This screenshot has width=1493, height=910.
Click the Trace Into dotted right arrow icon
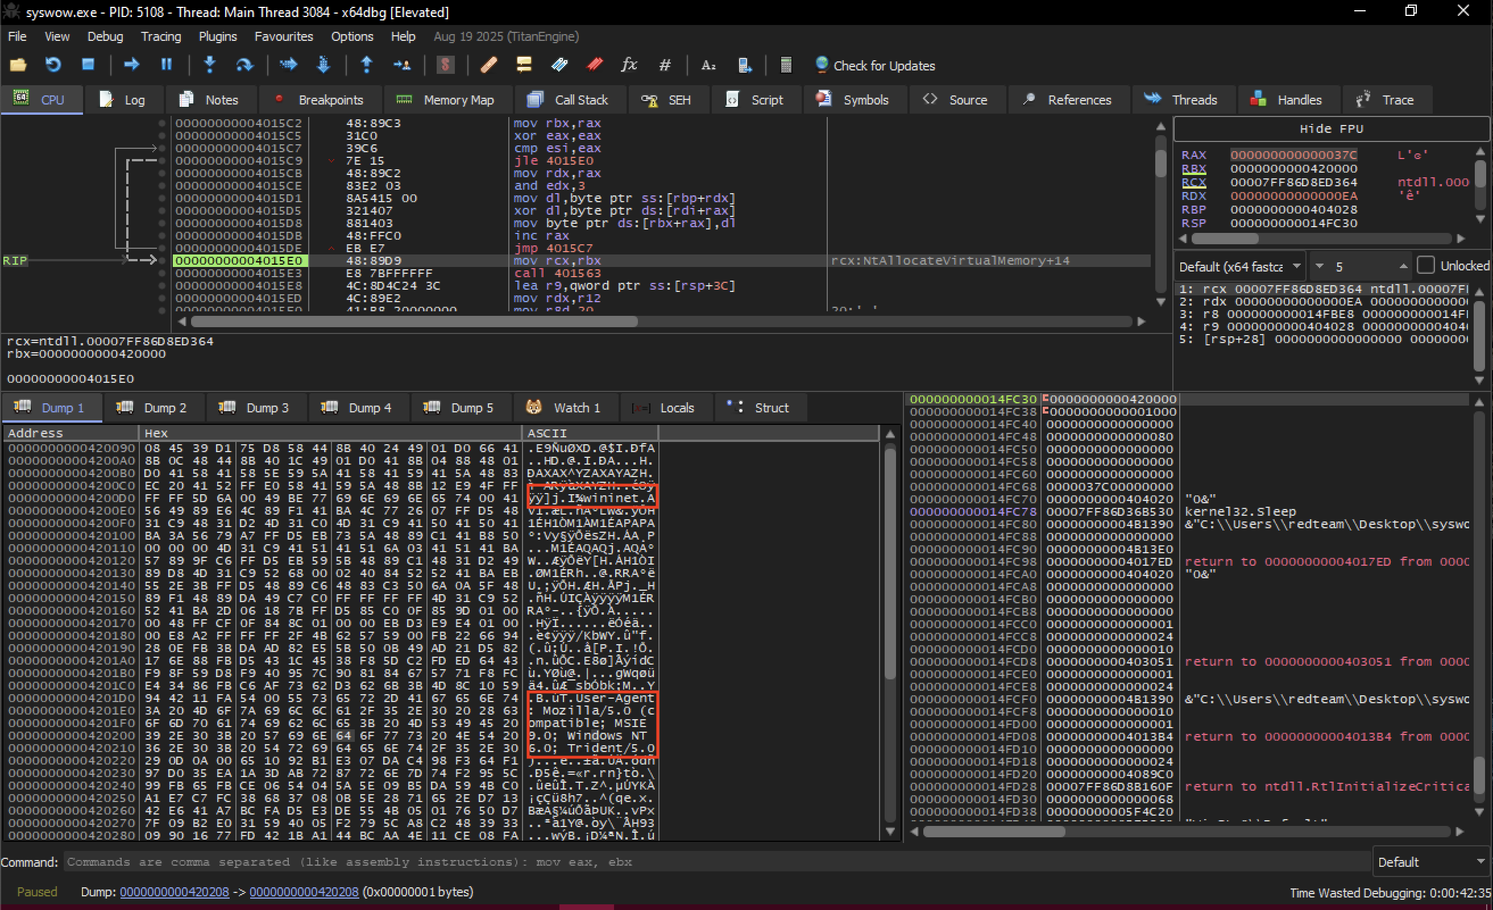tap(288, 65)
